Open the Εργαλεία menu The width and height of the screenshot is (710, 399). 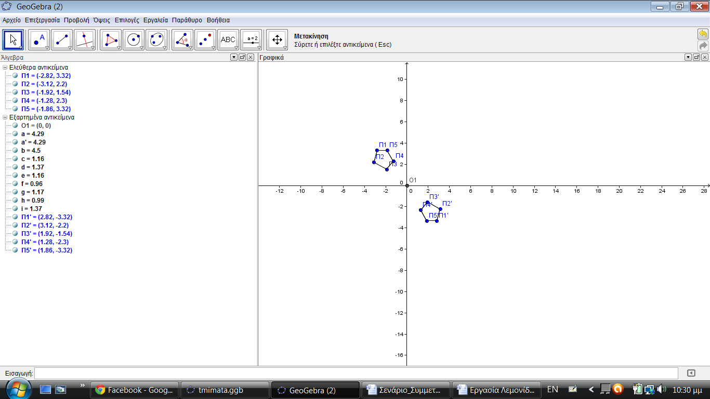155,20
